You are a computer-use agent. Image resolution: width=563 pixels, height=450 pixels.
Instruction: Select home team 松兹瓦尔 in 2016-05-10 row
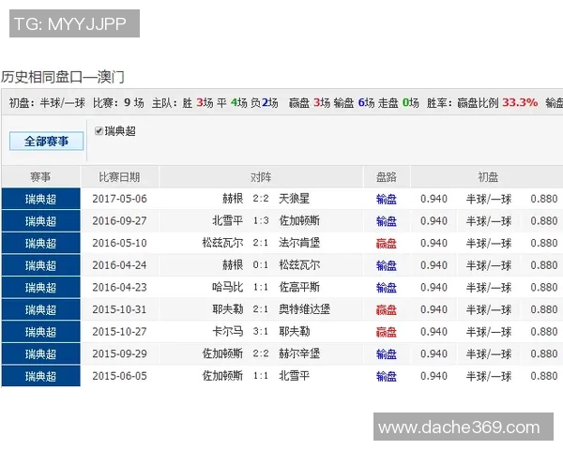pos(222,243)
